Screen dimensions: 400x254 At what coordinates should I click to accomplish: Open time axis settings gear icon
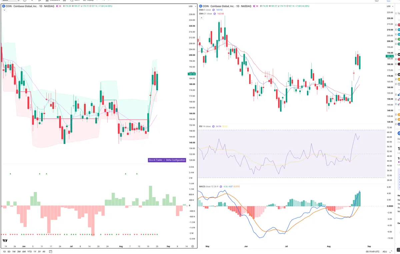tap(192, 246)
